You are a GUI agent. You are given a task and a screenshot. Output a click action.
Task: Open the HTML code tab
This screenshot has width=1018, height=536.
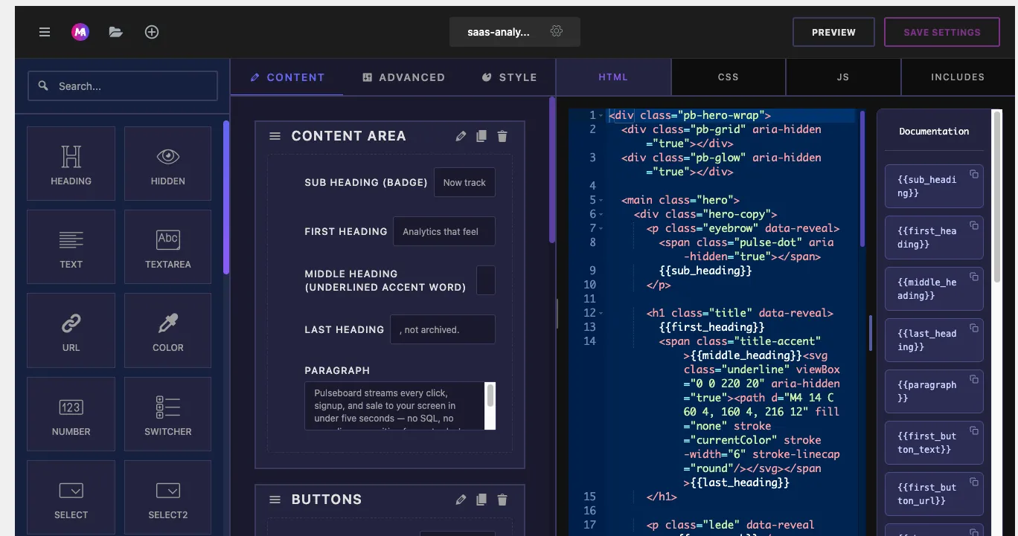[x=613, y=77]
